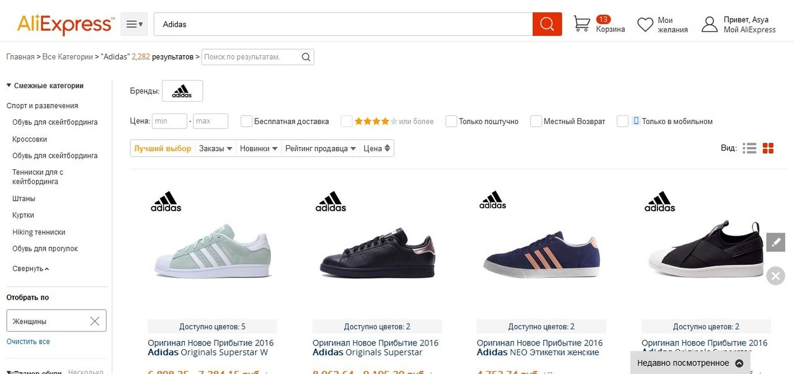Click Adidas logo above the slip-on sneaker
The image size is (794, 374).
pyautogui.click(x=660, y=202)
